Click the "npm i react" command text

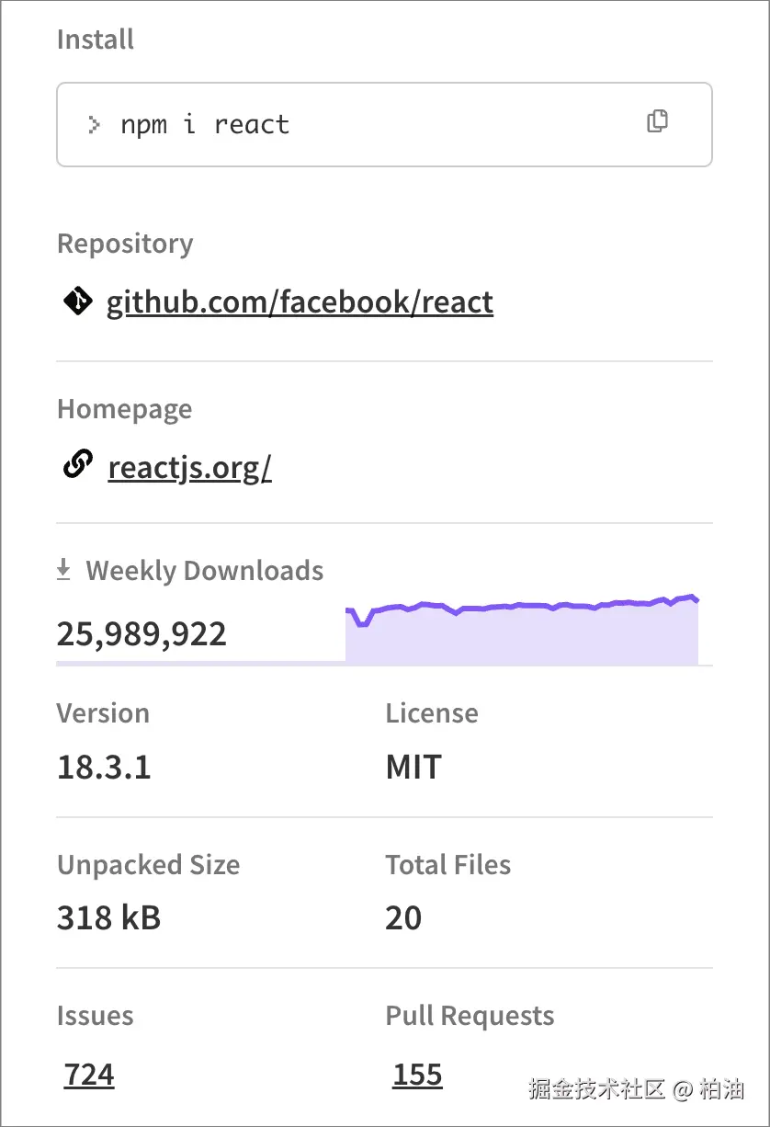205,125
